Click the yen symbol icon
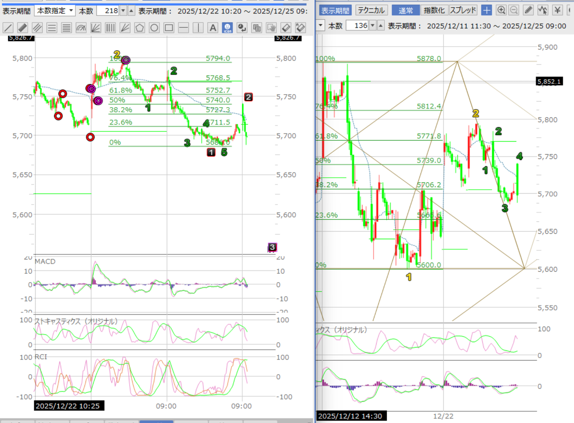574x423 pixels. tap(557, 10)
